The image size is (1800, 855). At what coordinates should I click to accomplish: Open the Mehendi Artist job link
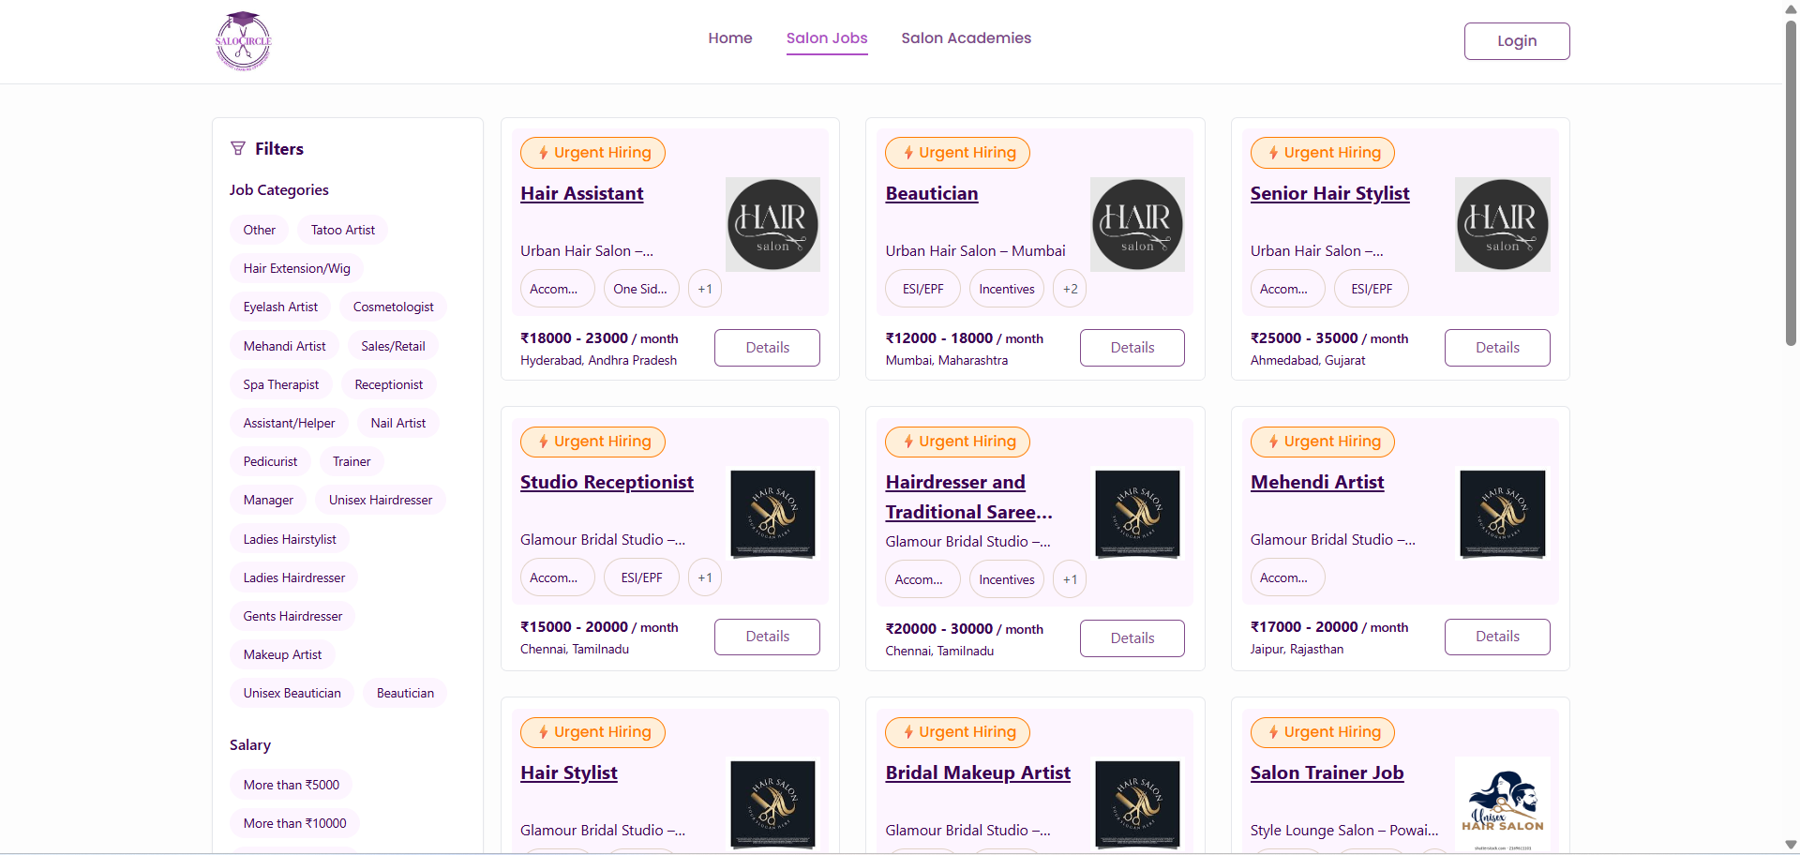[1317, 482]
